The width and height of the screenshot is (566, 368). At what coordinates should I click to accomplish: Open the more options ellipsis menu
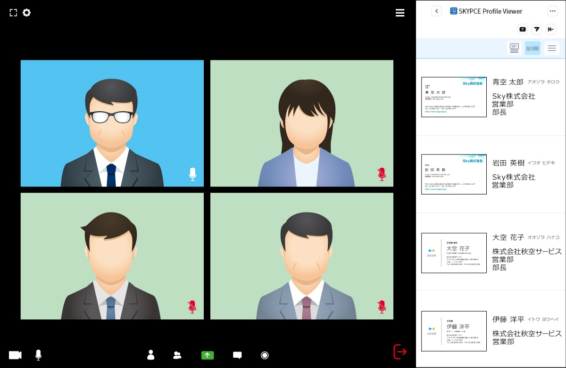(552, 11)
